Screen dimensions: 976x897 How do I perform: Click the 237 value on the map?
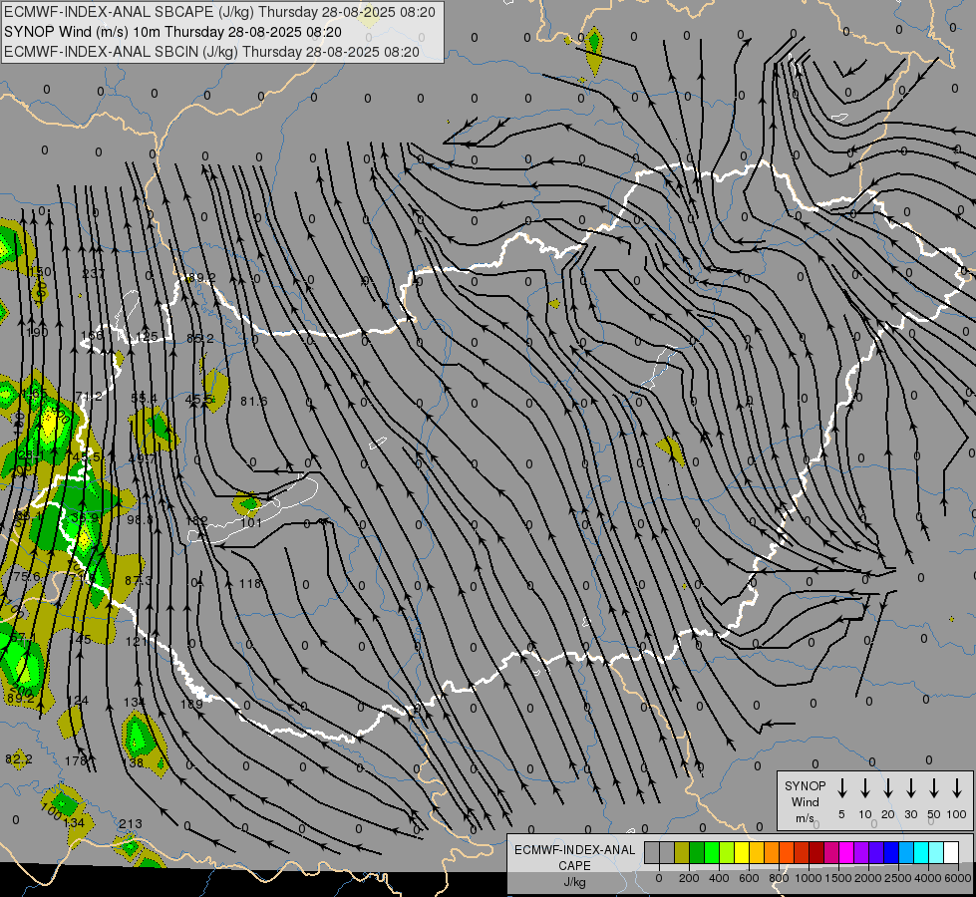coord(94,274)
